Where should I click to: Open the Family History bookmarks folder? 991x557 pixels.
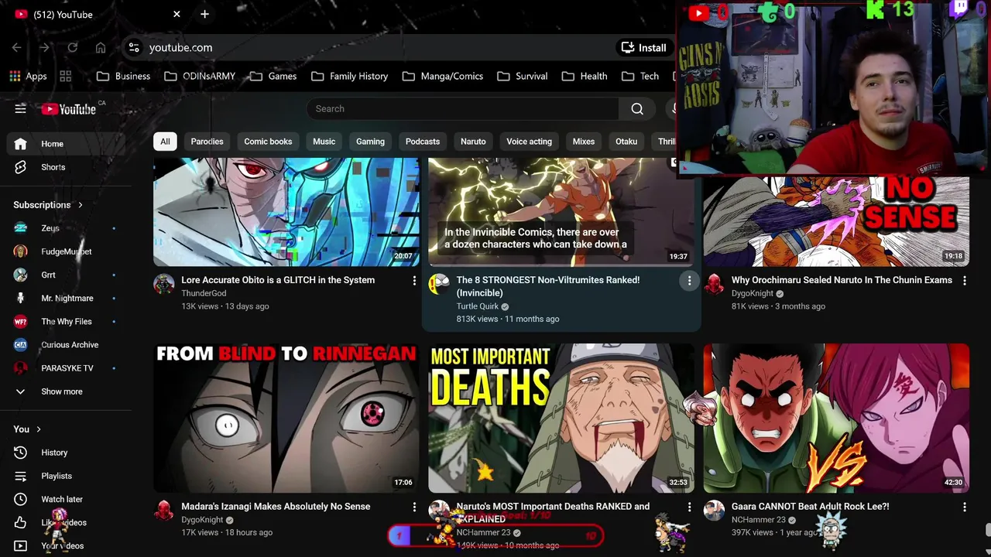pos(349,76)
